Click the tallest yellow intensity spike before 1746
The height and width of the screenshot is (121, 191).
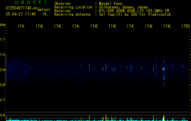pyautogui.click(x=106, y=117)
